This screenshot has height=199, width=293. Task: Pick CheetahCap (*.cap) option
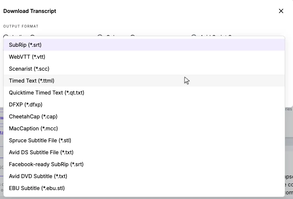point(144,116)
